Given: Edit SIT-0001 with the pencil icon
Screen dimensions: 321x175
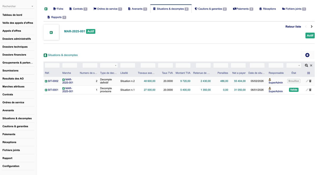Looking at the screenshot, I should tap(307, 90).
